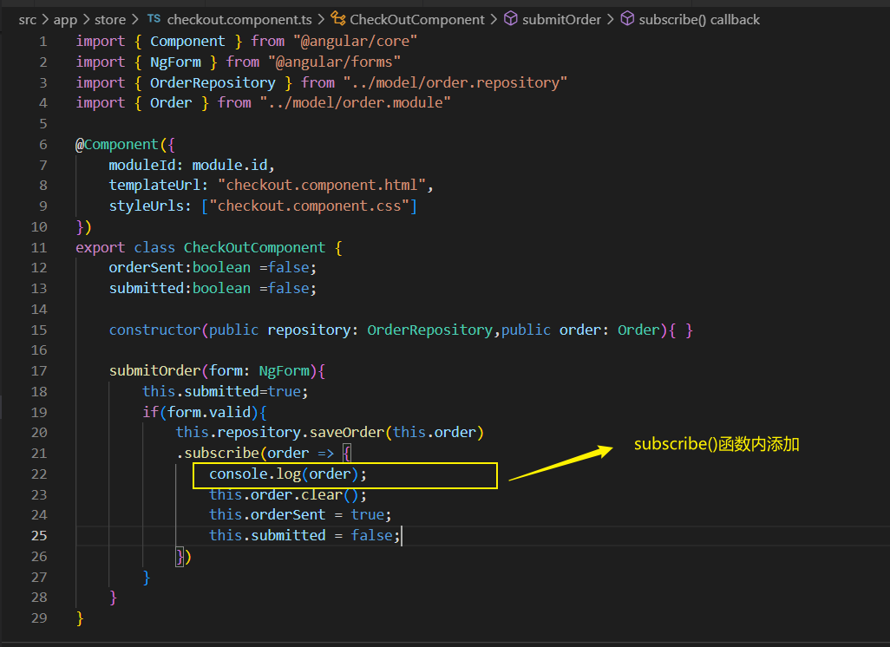
Task: Click checkout.component.ts in the breadcrumb
Action: 239,20
